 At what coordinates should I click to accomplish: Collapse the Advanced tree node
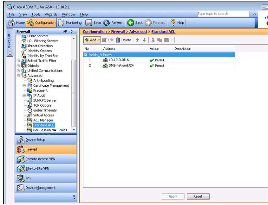(18, 76)
